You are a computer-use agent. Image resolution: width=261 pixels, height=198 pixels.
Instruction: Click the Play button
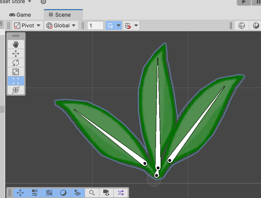pos(244,2)
